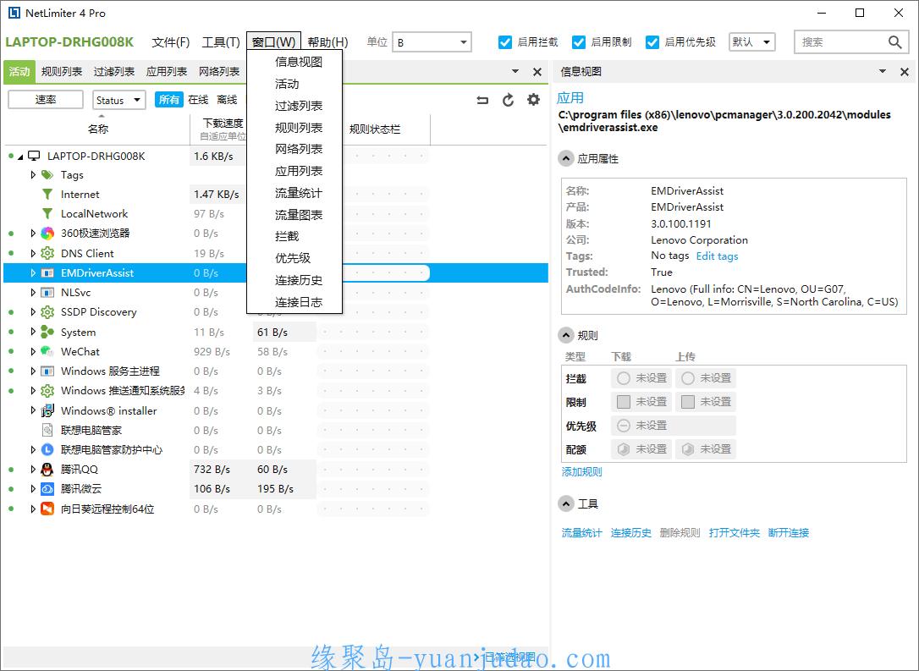Collapse the 应用属性 section
Screen dimensions: 919x671
point(565,159)
